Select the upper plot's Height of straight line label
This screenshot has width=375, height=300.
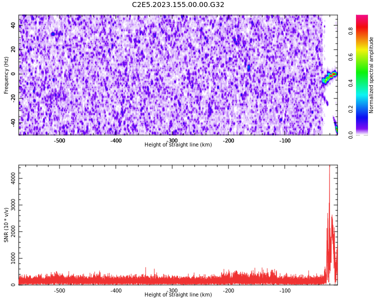click(178, 144)
